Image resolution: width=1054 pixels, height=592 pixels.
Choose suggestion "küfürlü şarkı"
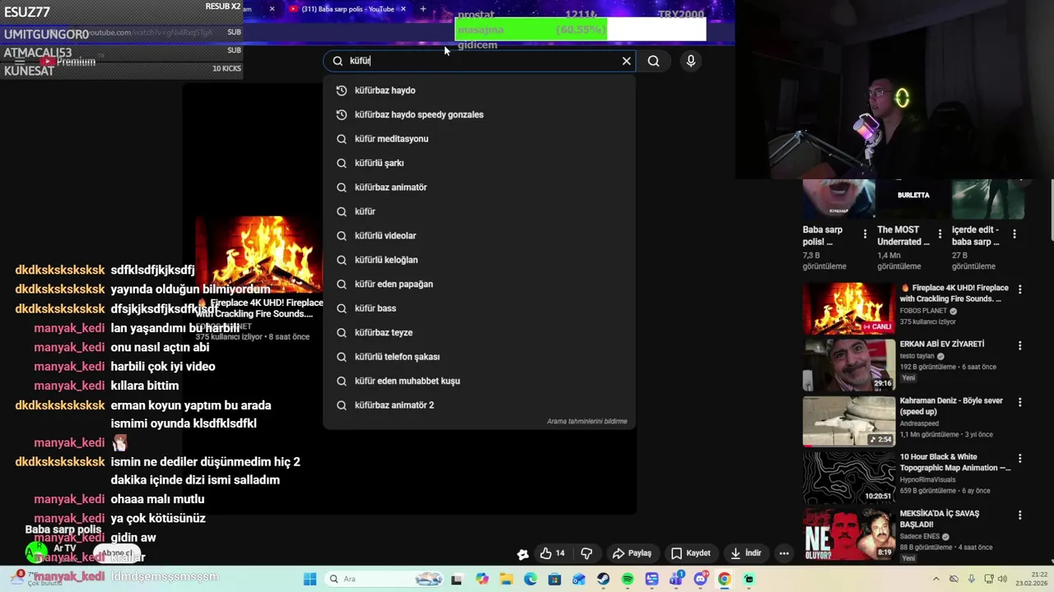479,163
